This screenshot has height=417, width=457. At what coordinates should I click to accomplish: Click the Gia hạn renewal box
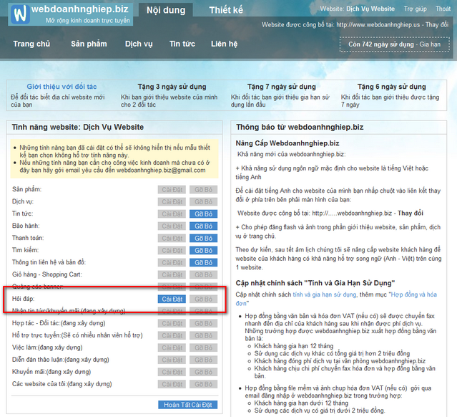(x=394, y=44)
